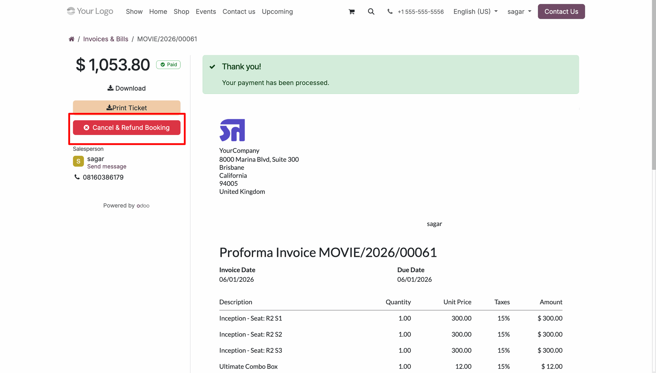Click the purple Contact Us button
The image size is (656, 373).
[x=561, y=12]
